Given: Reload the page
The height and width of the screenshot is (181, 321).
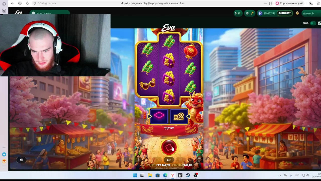Looking at the screenshot, I should click(27, 3).
